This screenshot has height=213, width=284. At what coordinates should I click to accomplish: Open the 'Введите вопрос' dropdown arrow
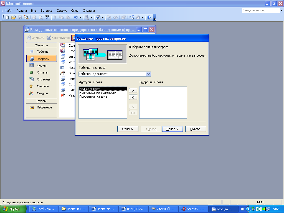[281, 11]
